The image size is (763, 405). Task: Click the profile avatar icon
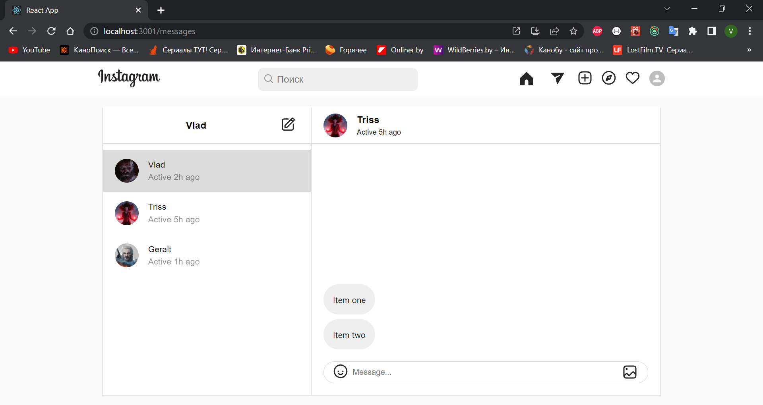coord(657,79)
